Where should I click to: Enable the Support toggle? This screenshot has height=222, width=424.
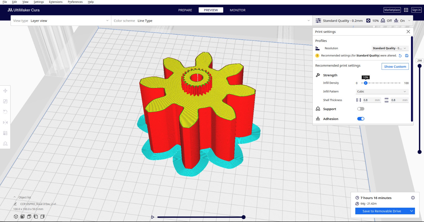361,109
